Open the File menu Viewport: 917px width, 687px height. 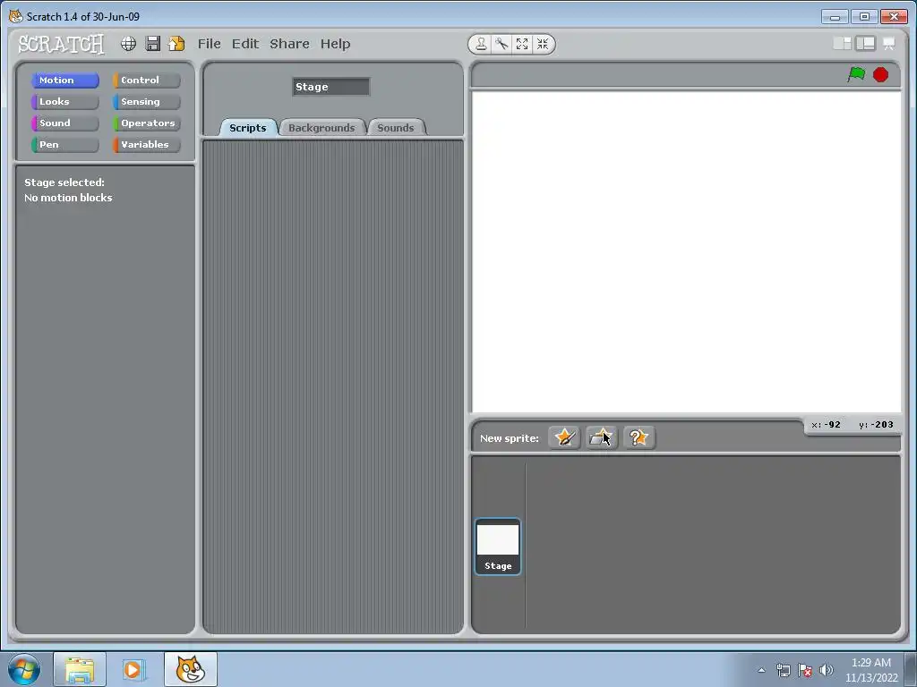point(210,44)
